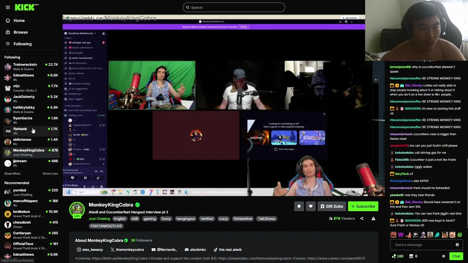Expand following list with Show More
Screen dimensions: 468x263
coord(12,174)
